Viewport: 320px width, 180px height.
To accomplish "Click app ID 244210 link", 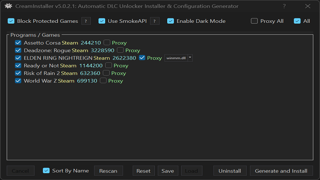I will [91, 43].
